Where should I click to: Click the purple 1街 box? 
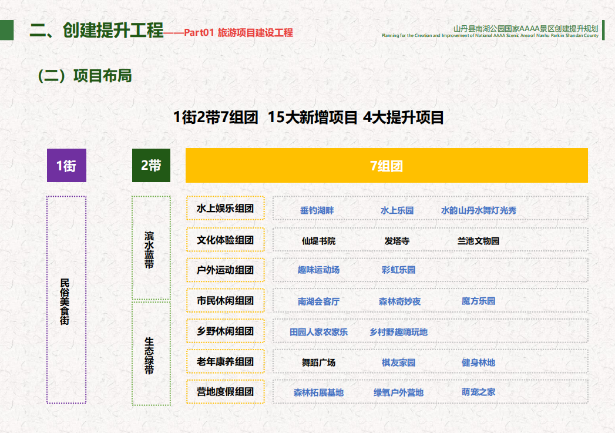coord(66,166)
